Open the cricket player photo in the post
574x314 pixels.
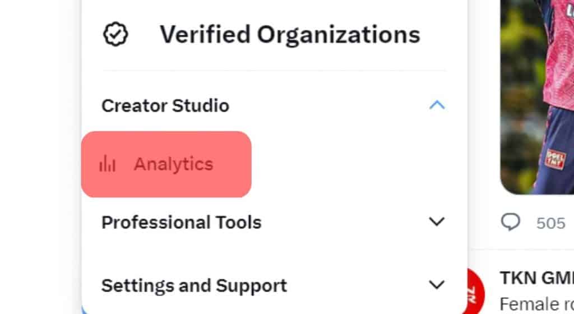537,97
